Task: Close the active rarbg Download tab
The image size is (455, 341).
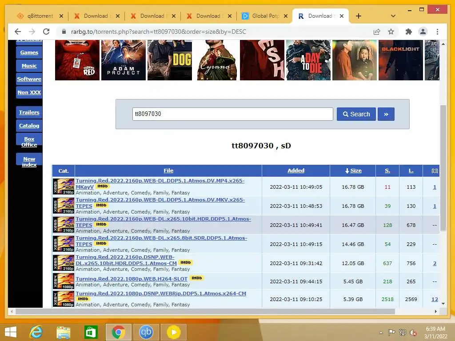Action: [342, 16]
